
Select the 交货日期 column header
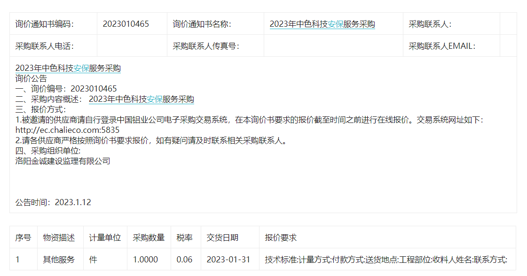click(x=222, y=238)
